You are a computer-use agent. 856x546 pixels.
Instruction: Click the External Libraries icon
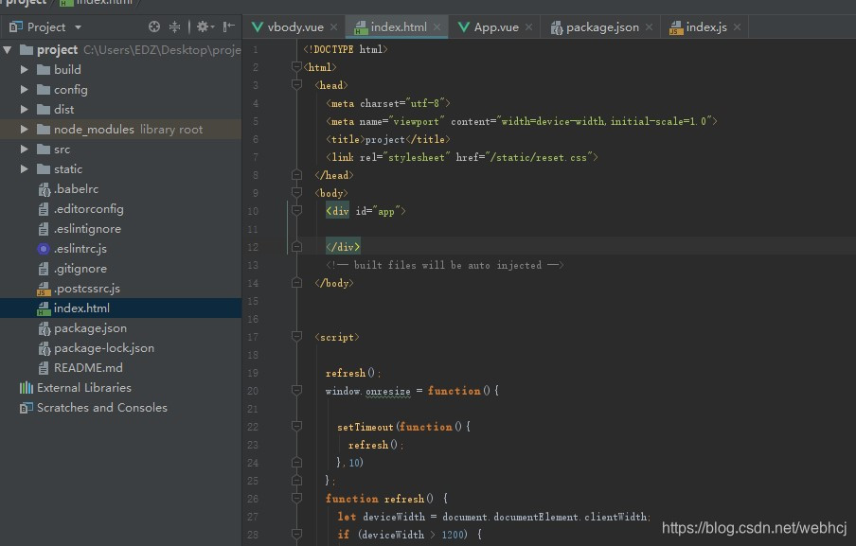point(27,388)
